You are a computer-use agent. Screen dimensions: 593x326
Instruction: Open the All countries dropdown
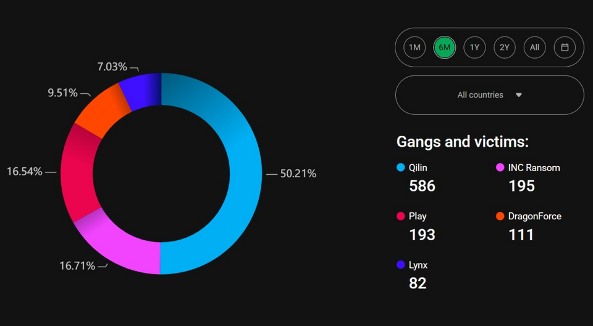[x=489, y=95]
